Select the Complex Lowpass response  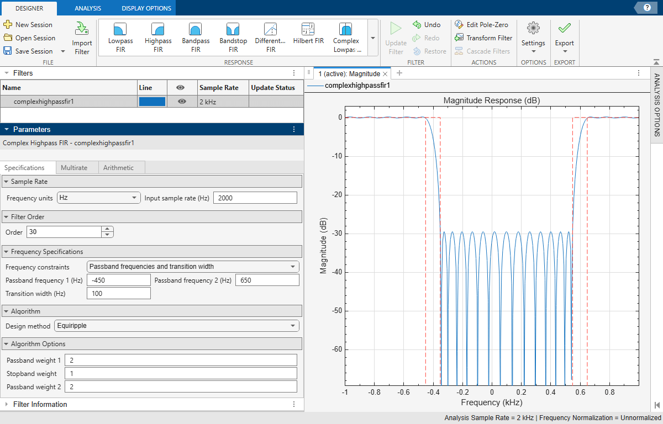[x=346, y=38]
